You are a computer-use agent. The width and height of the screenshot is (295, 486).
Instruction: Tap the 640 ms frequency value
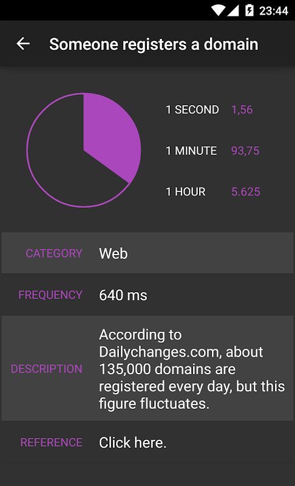(x=123, y=295)
